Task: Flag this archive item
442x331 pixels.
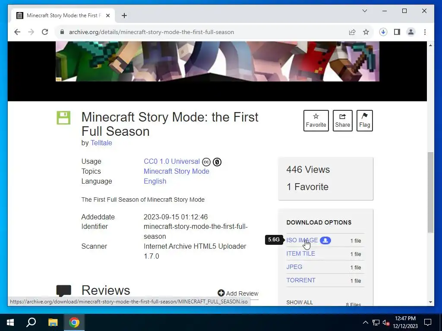Action: point(364,121)
